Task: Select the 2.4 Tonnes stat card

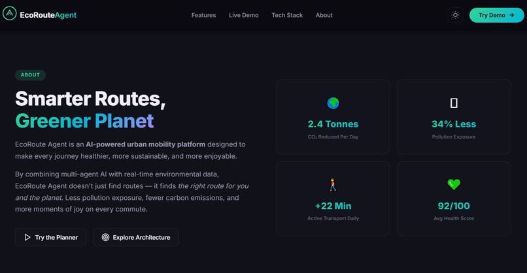Action: pyautogui.click(x=333, y=117)
